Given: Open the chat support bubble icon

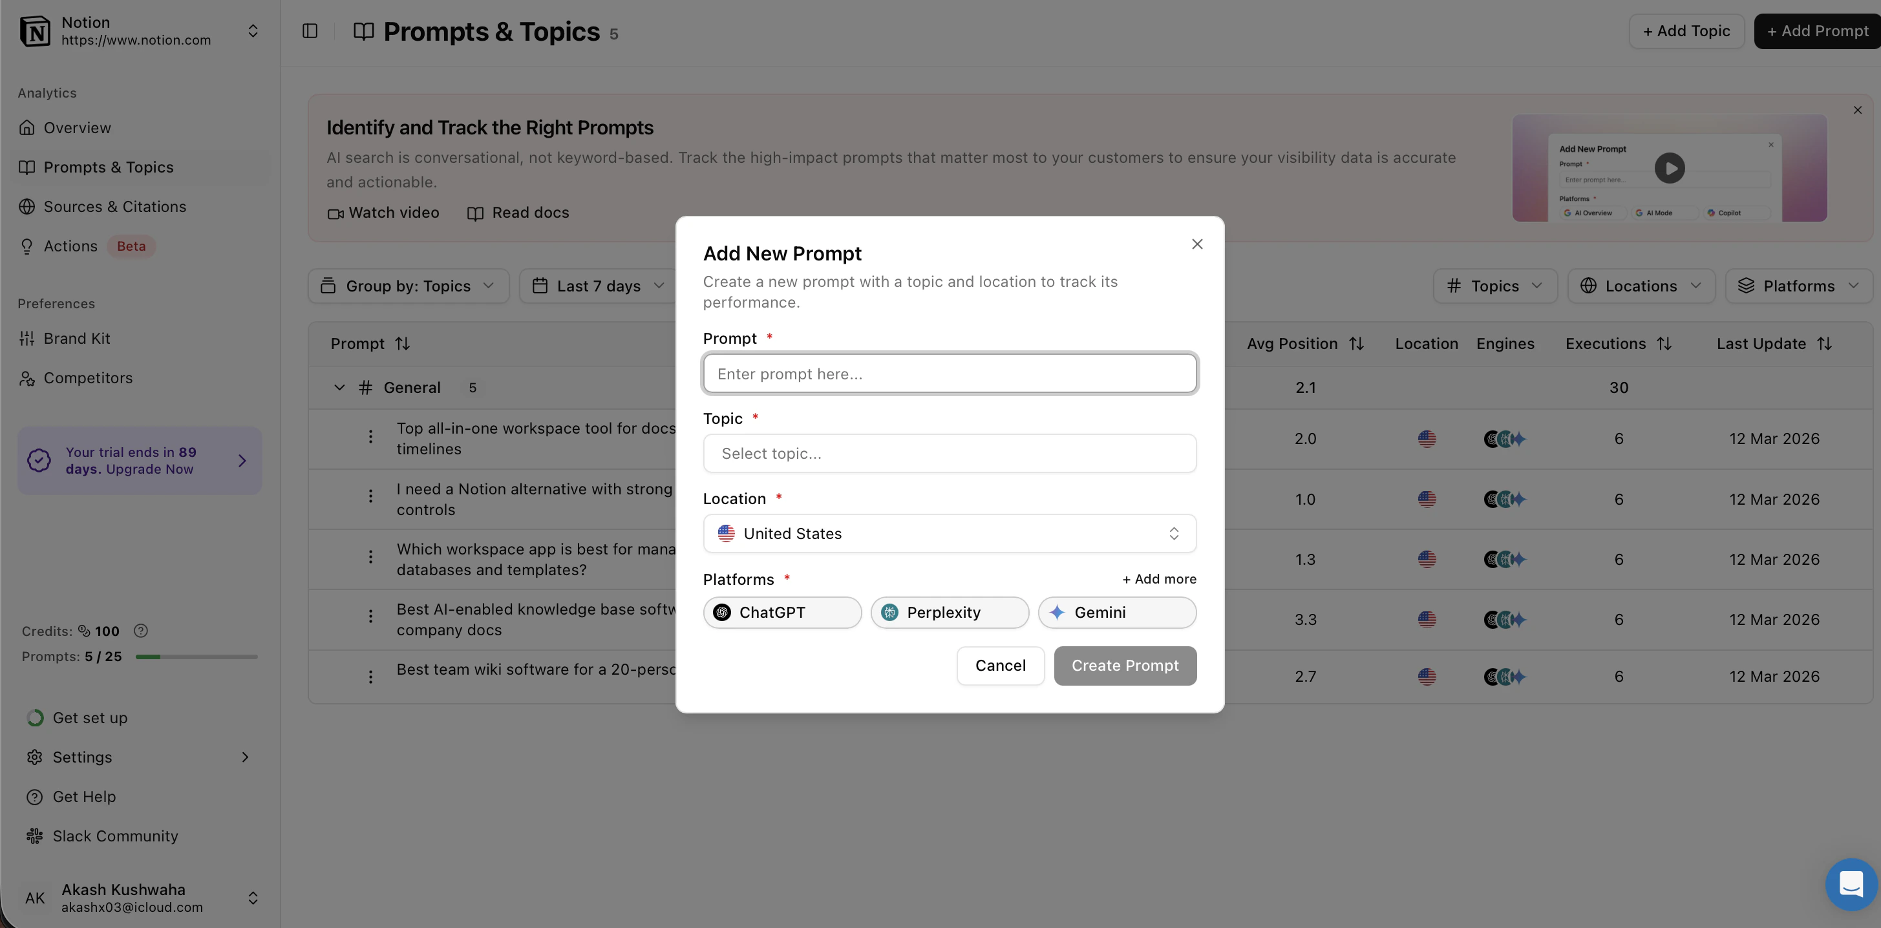Looking at the screenshot, I should pos(1851,884).
